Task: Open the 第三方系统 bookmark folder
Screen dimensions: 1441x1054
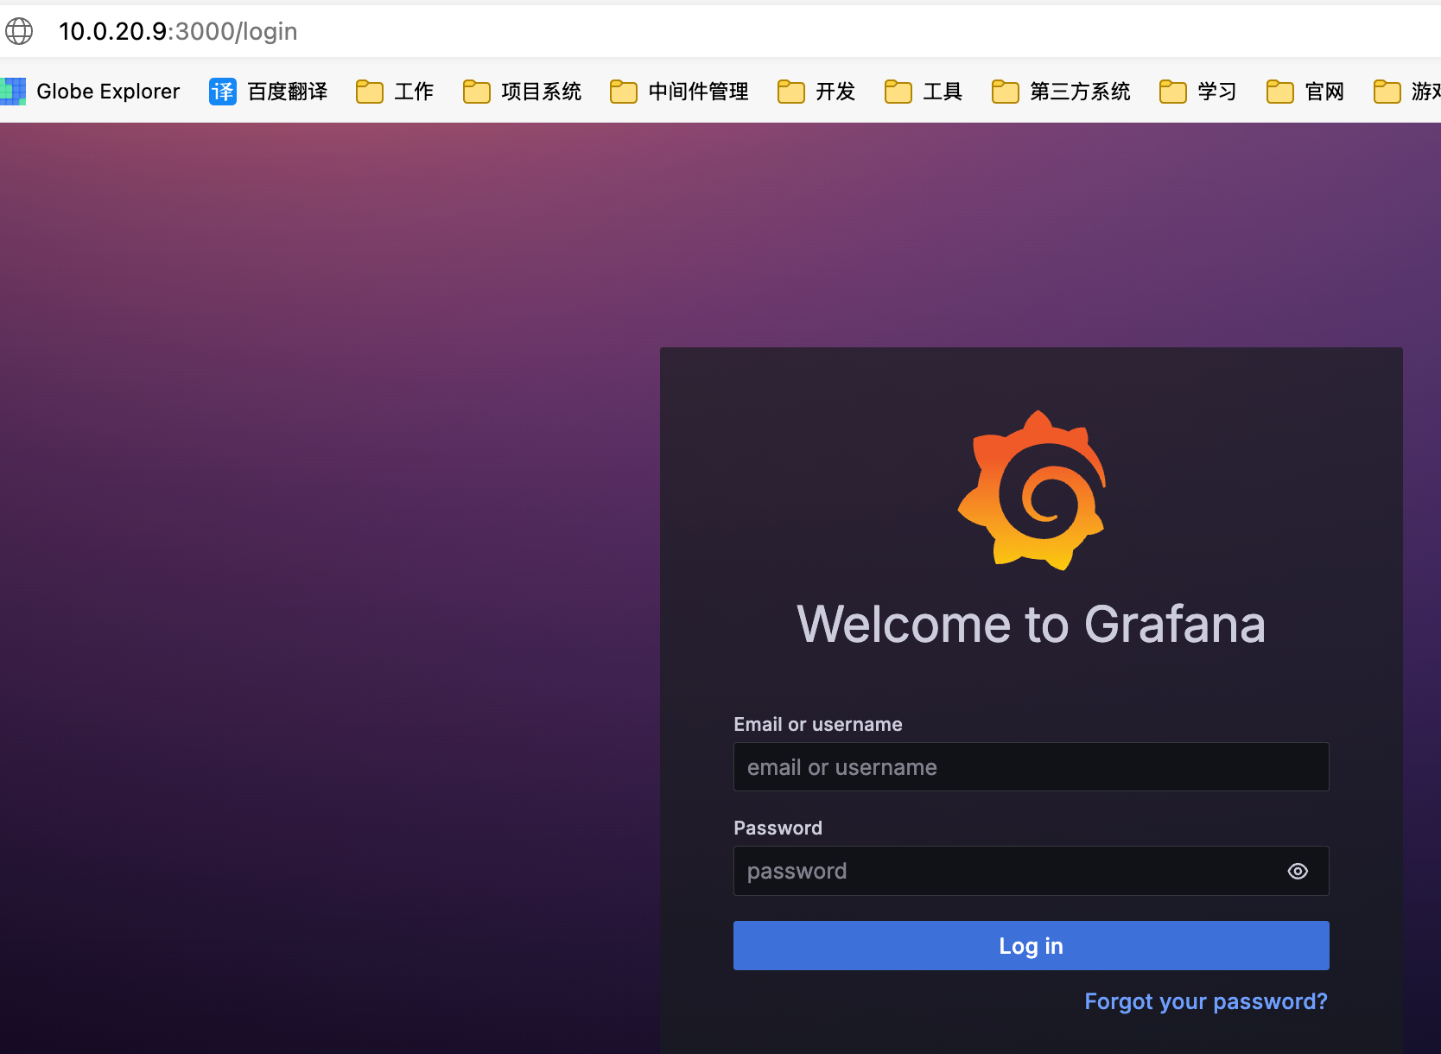Action: pyautogui.click(x=1061, y=92)
